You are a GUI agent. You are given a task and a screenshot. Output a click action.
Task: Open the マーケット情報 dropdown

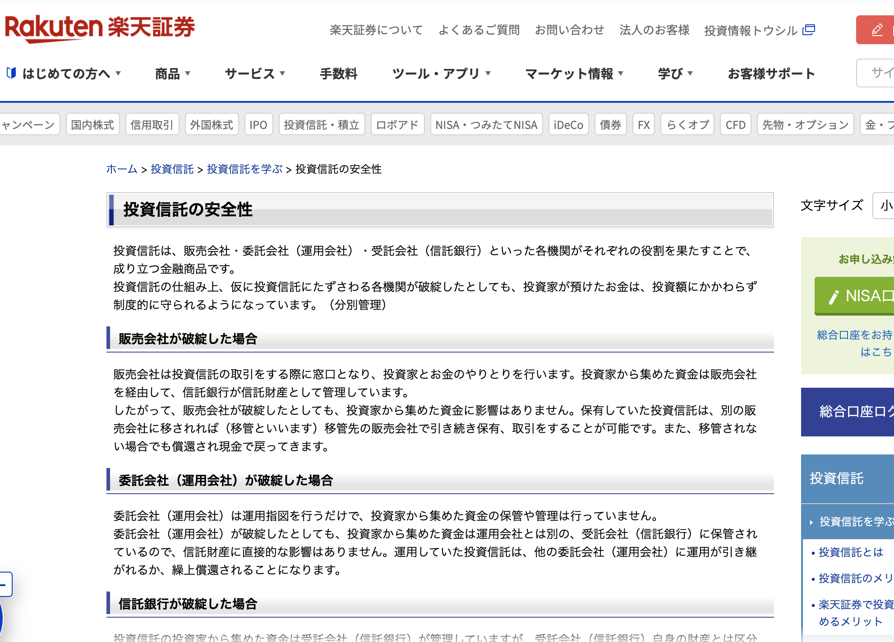(574, 73)
